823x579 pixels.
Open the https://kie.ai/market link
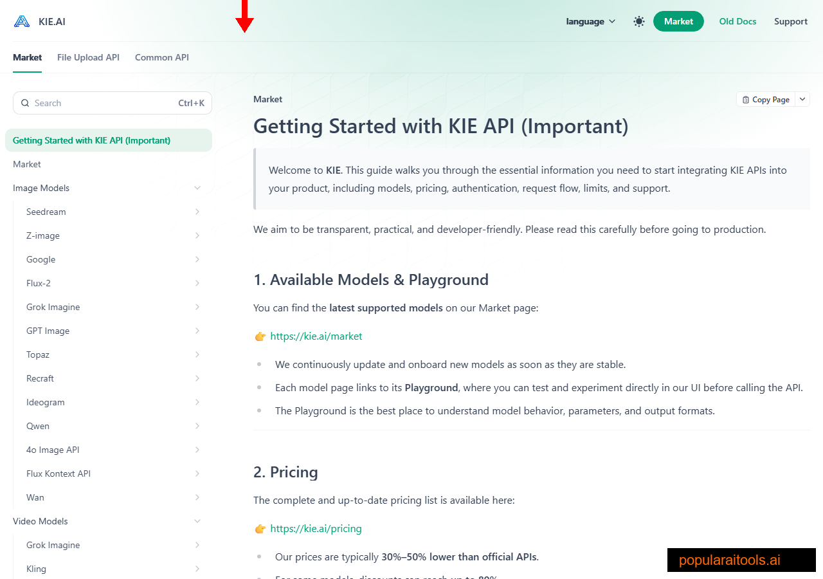tap(316, 336)
